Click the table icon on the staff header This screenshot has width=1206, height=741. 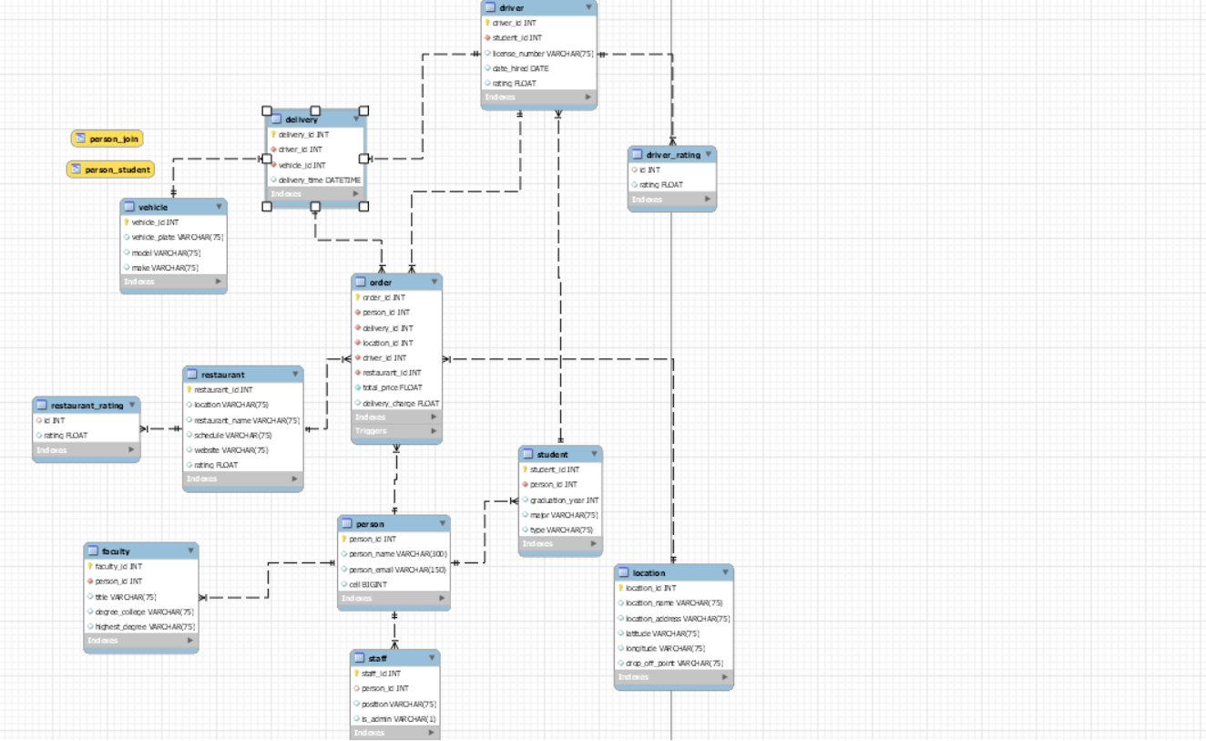tap(358, 656)
